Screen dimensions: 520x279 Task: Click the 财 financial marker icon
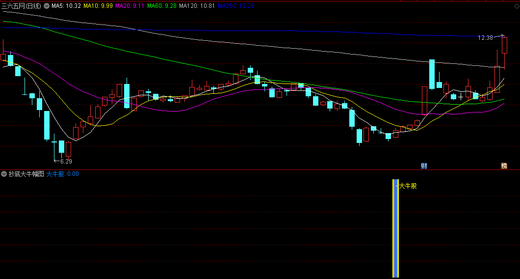[424, 166]
